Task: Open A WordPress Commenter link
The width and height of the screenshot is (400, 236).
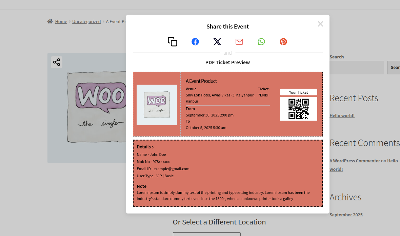Action: [x=355, y=161]
